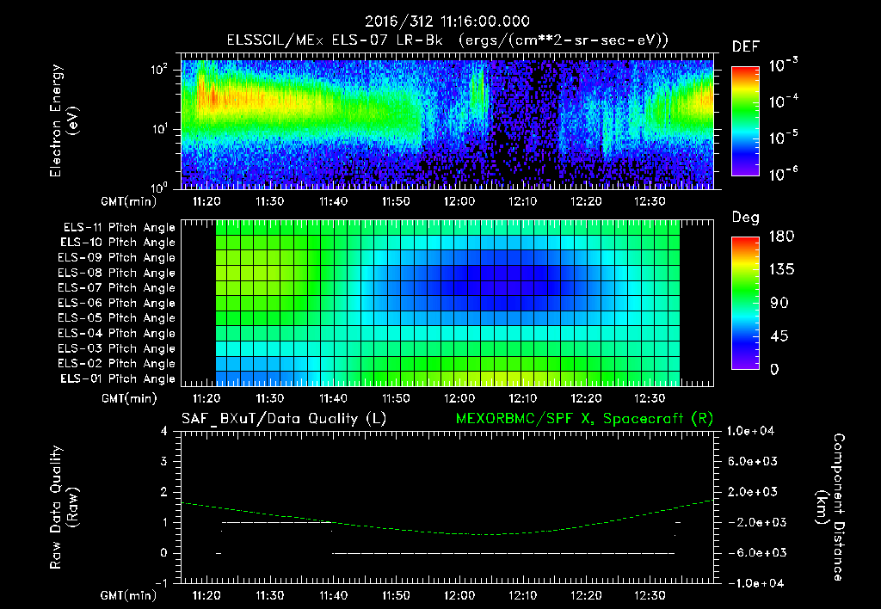
Task: Click the 10^1 tick on Electron Energy axis
Action: 159,129
